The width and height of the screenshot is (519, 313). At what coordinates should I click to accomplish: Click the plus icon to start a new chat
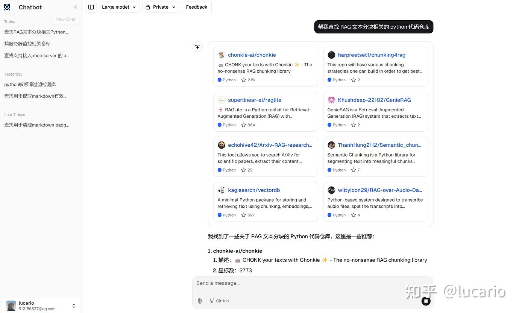click(75, 7)
